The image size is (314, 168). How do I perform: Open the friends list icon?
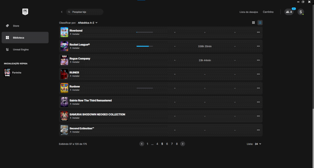tap(289, 12)
